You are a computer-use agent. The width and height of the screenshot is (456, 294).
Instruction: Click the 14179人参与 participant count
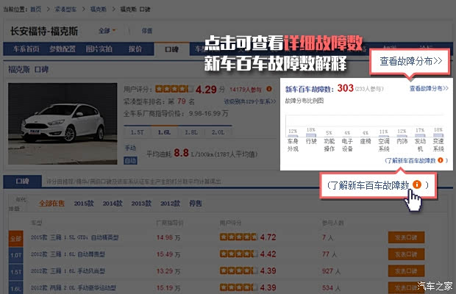[246, 90]
